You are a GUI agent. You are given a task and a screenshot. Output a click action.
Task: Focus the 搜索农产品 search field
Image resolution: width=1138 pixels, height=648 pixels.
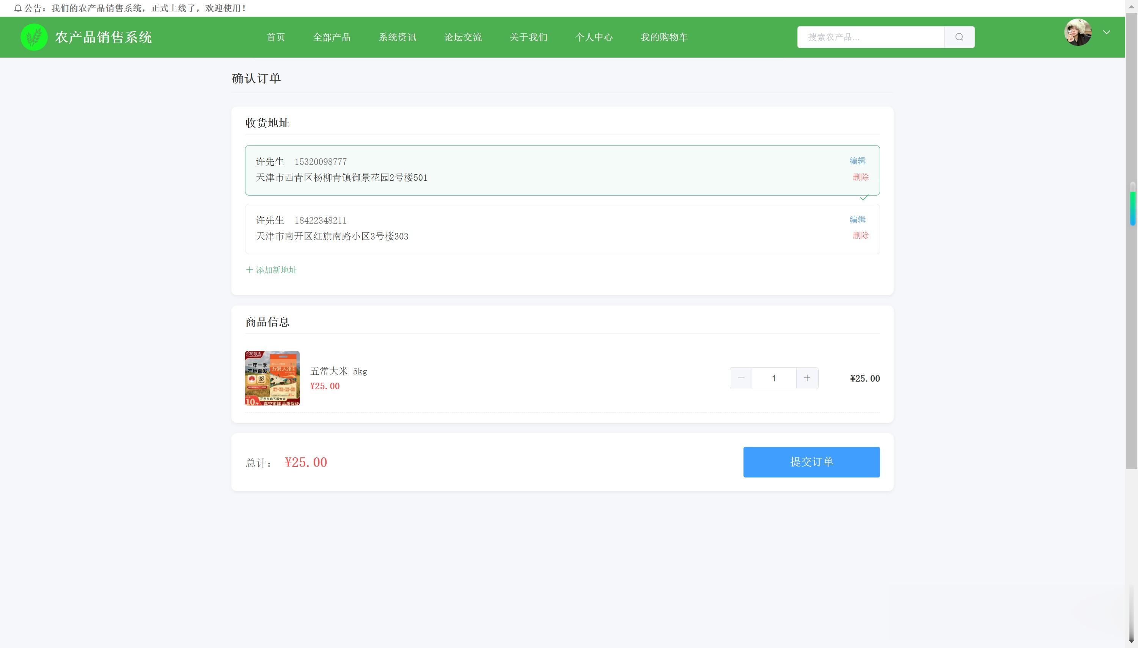tap(870, 37)
